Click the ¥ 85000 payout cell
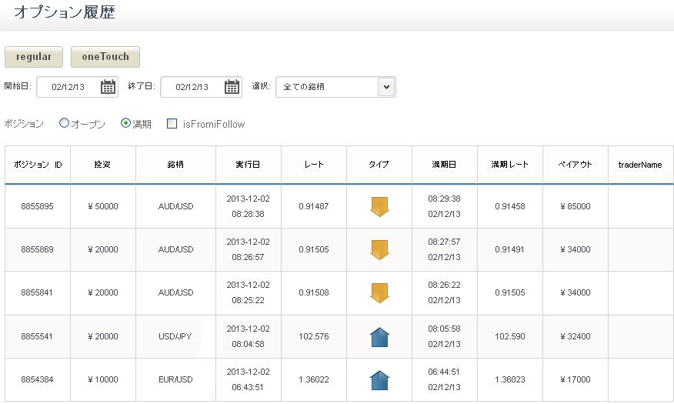This screenshot has width=674, height=404. 576,206
